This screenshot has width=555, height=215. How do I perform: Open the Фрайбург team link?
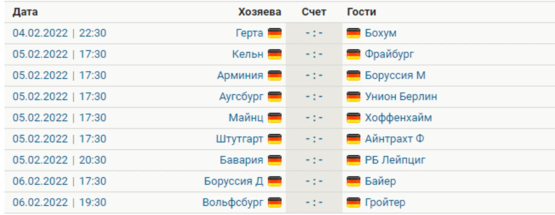pyautogui.click(x=389, y=55)
